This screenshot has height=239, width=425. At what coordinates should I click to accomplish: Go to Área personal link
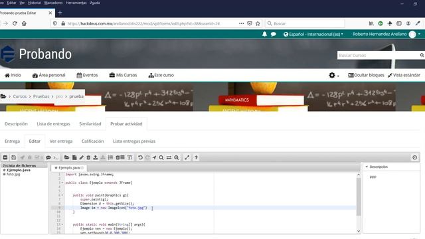48,75
